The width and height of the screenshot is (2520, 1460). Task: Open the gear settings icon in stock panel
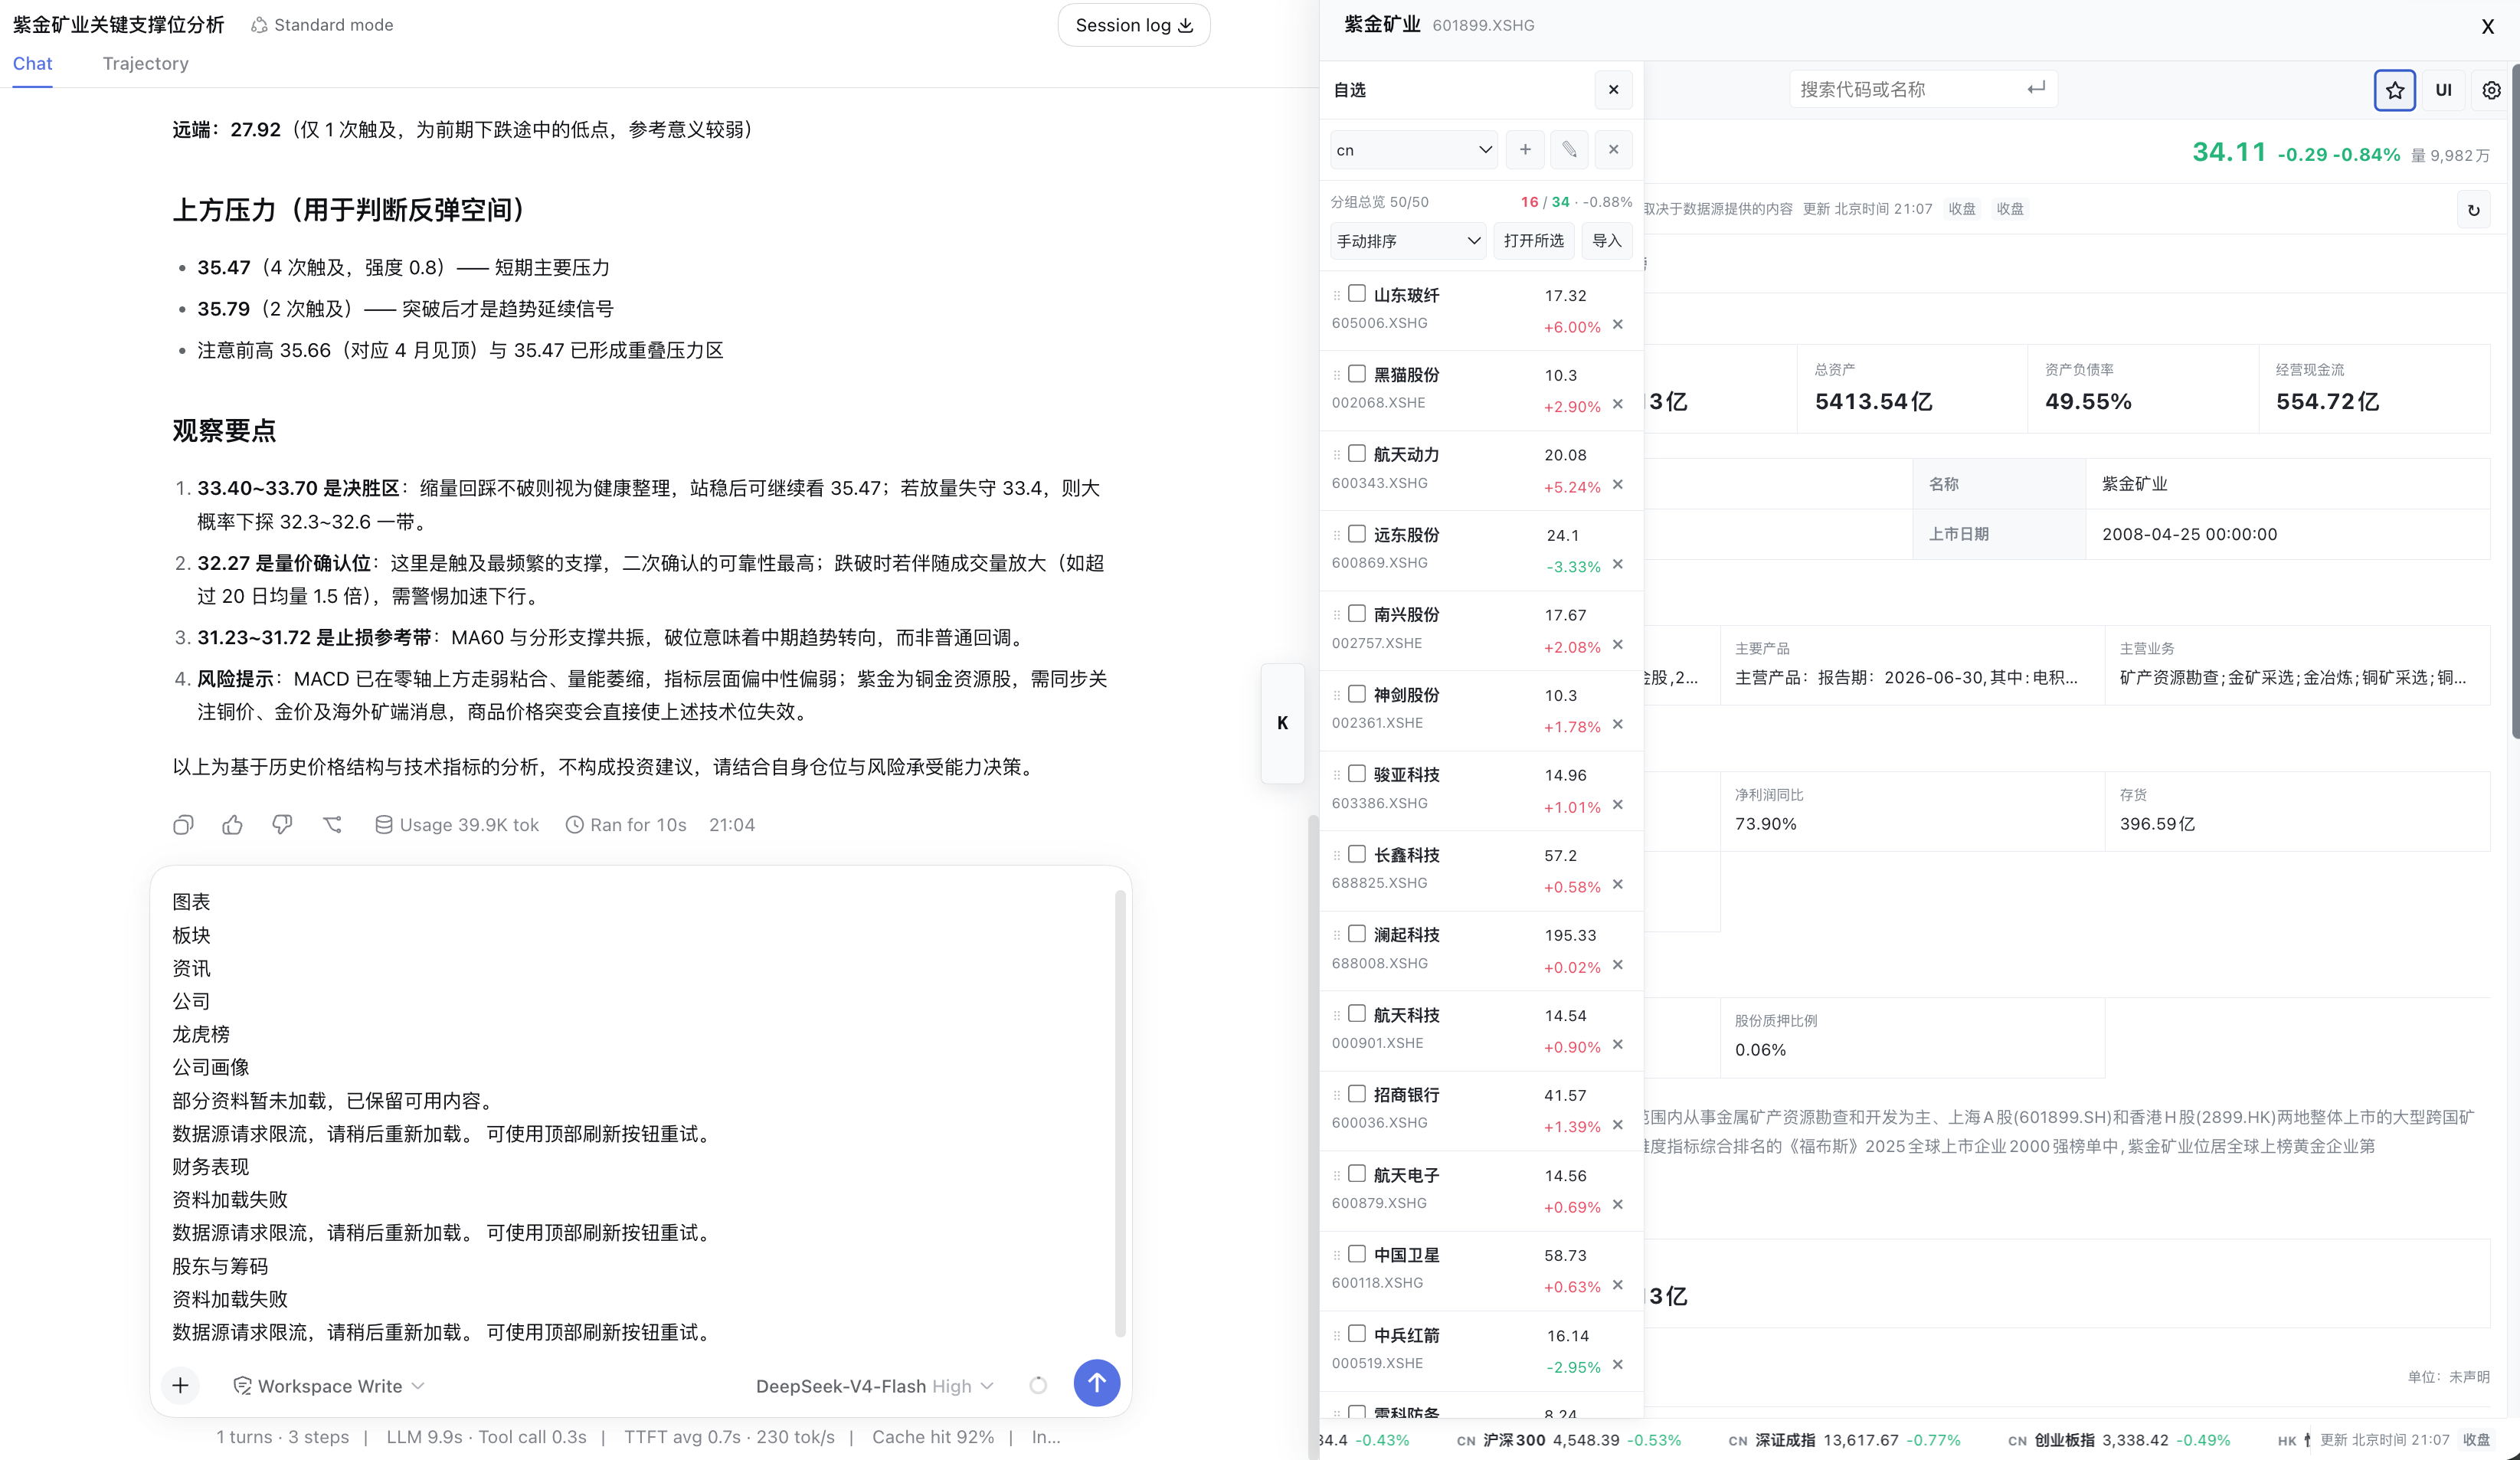tap(2491, 90)
